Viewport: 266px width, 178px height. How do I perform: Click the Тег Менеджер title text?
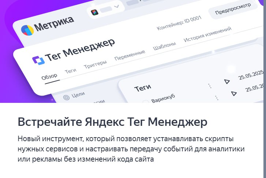point(80,50)
